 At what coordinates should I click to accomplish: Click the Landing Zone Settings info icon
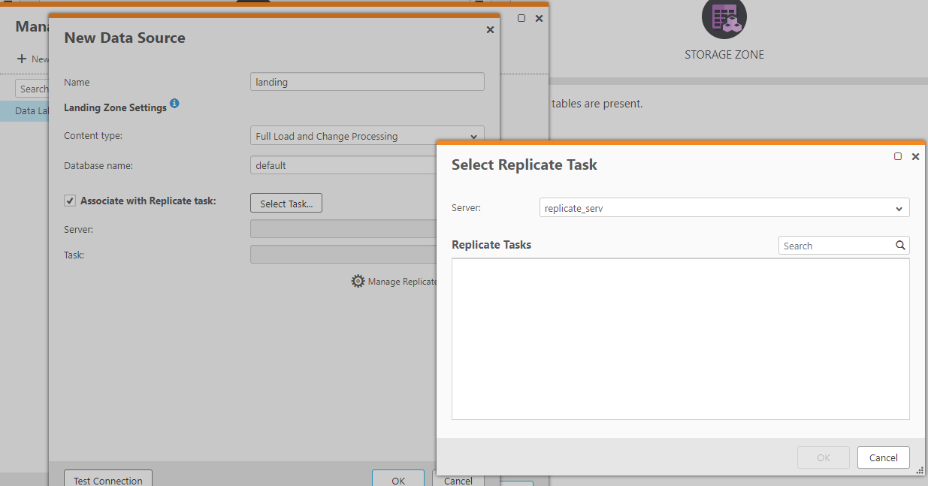pos(174,103)
